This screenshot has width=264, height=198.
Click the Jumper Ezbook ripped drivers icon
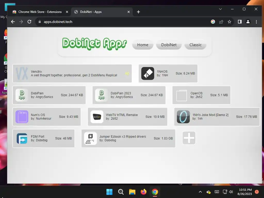(90, 138)
